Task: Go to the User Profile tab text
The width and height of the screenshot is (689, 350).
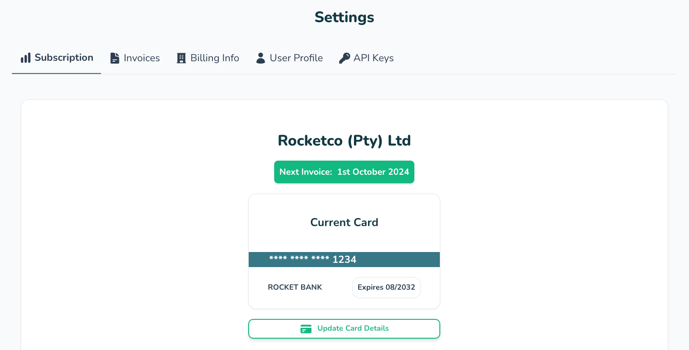Action: (296, 58)
